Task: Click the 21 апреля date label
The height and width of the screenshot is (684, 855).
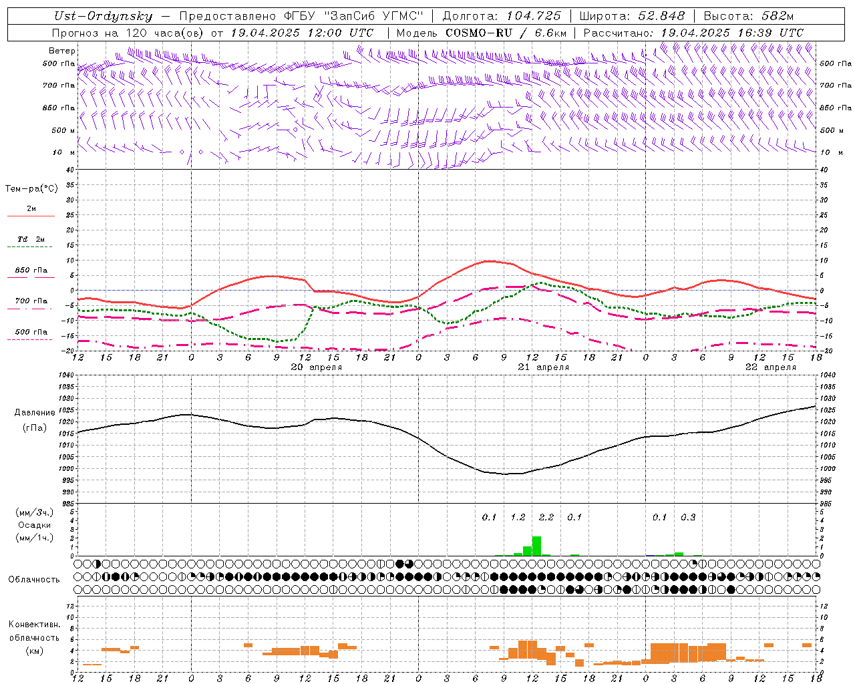Action: 544,367
